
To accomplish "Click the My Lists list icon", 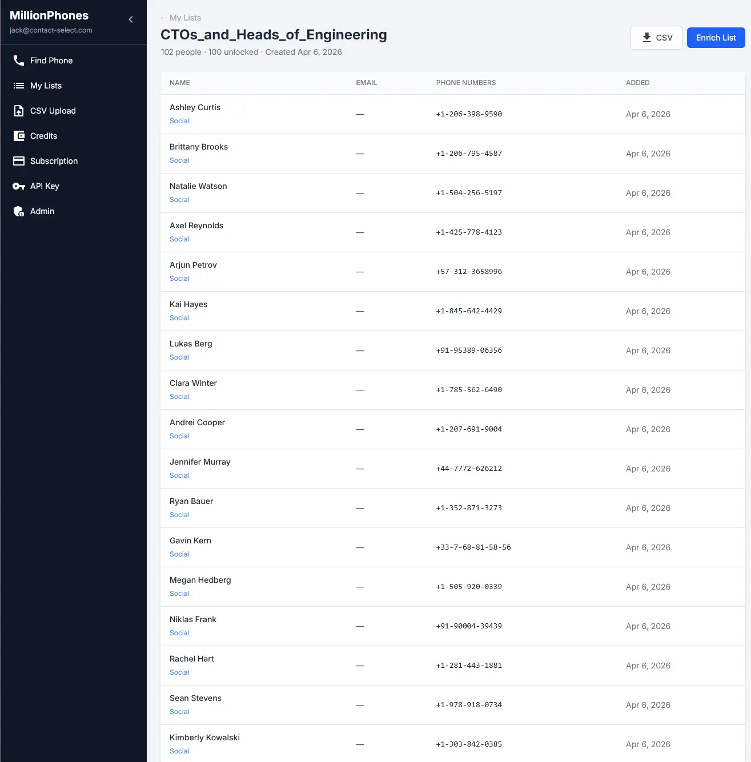I will coord(19,86).
